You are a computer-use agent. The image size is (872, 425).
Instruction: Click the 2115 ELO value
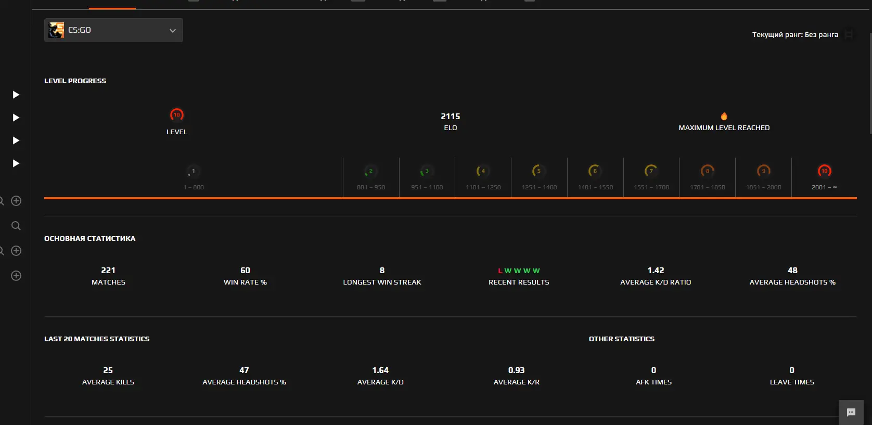[451, 117]
